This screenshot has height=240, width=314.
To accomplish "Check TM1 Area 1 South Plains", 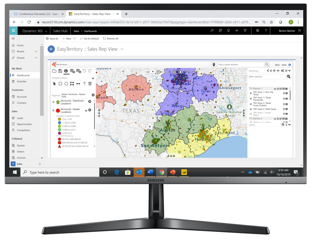I will coord(251,114).
